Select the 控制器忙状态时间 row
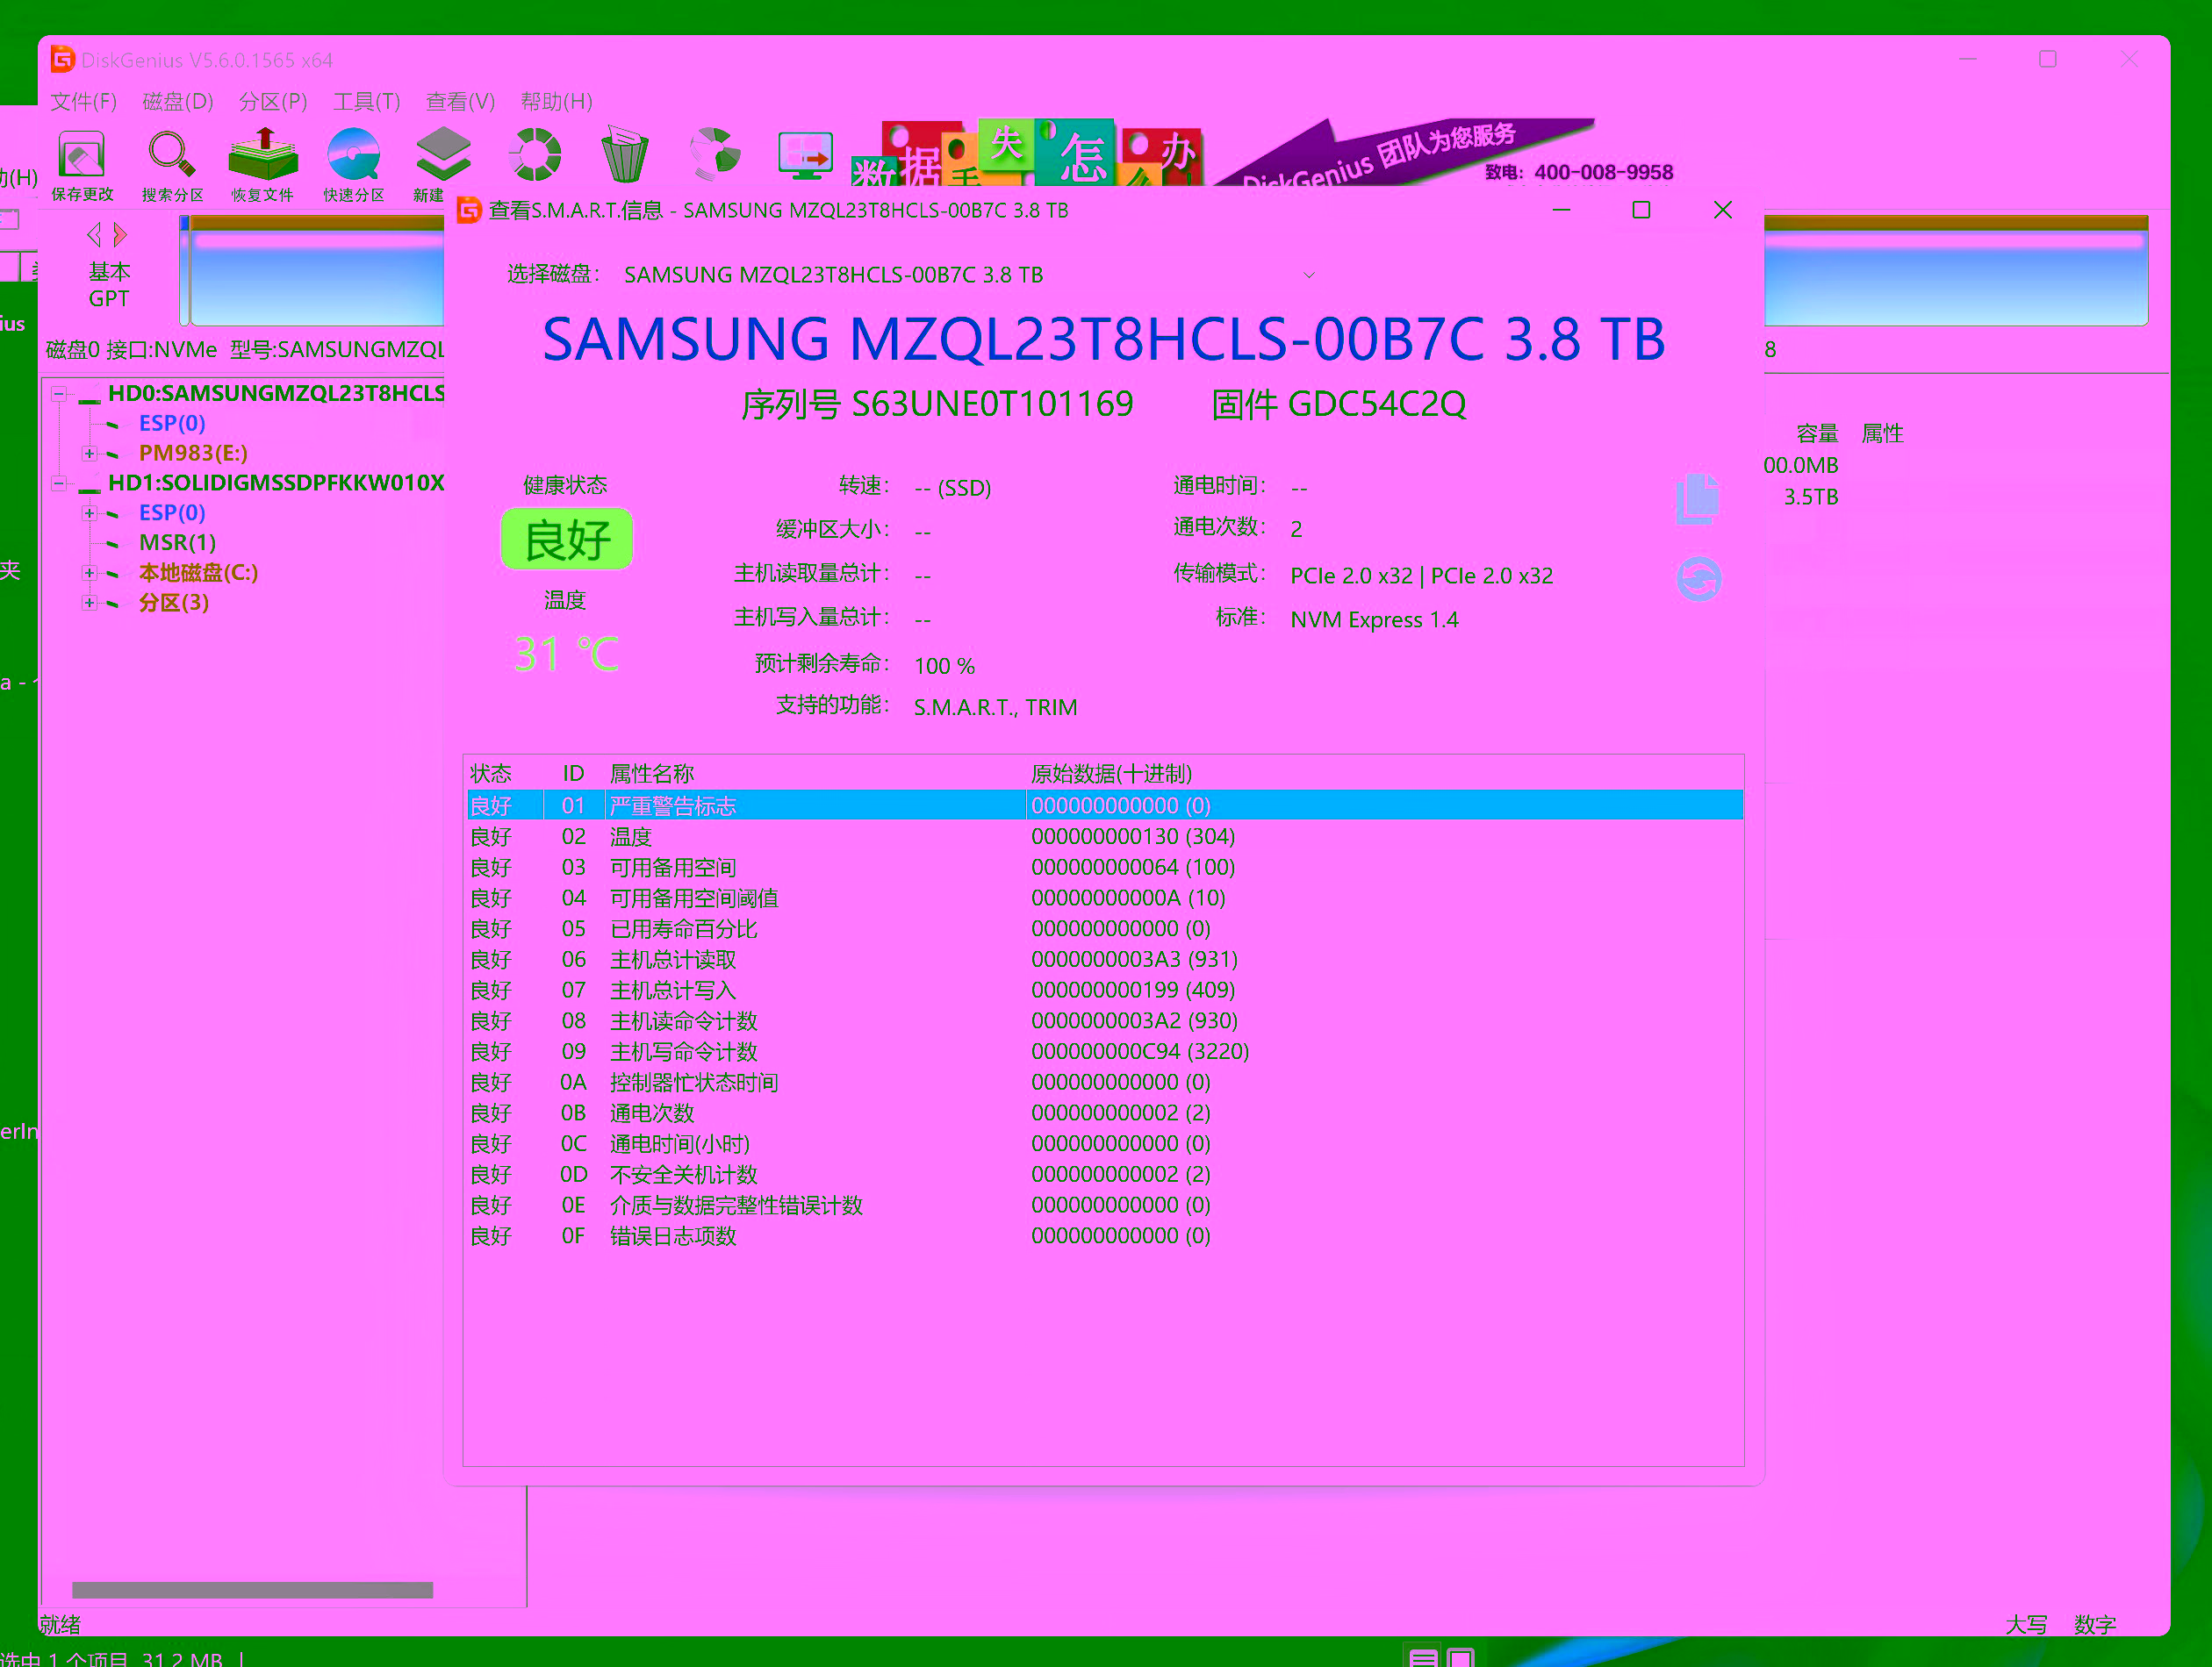This screenshot has height=1667, width=2212. point(1105,1083)
